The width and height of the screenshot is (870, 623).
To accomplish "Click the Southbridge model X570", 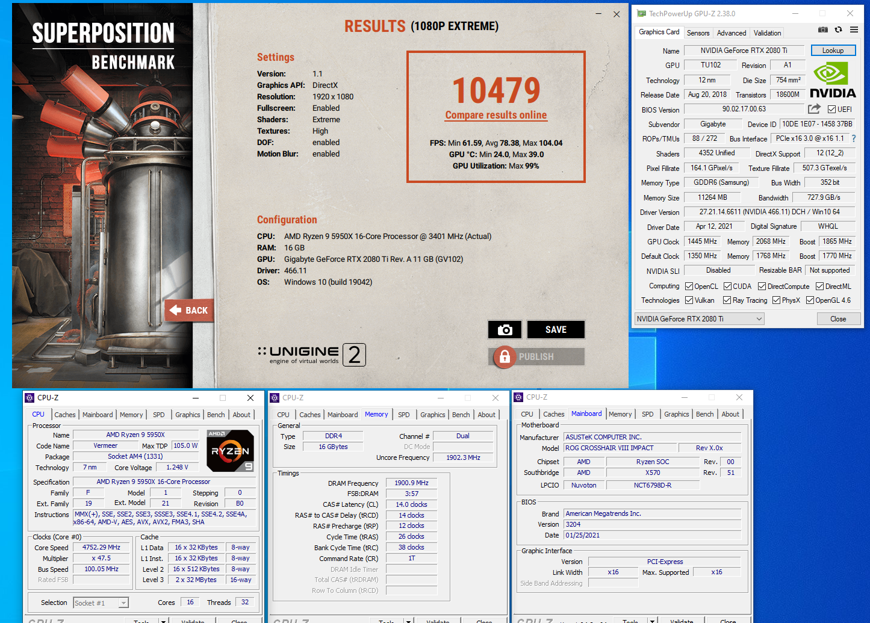I will coord(653,473).
